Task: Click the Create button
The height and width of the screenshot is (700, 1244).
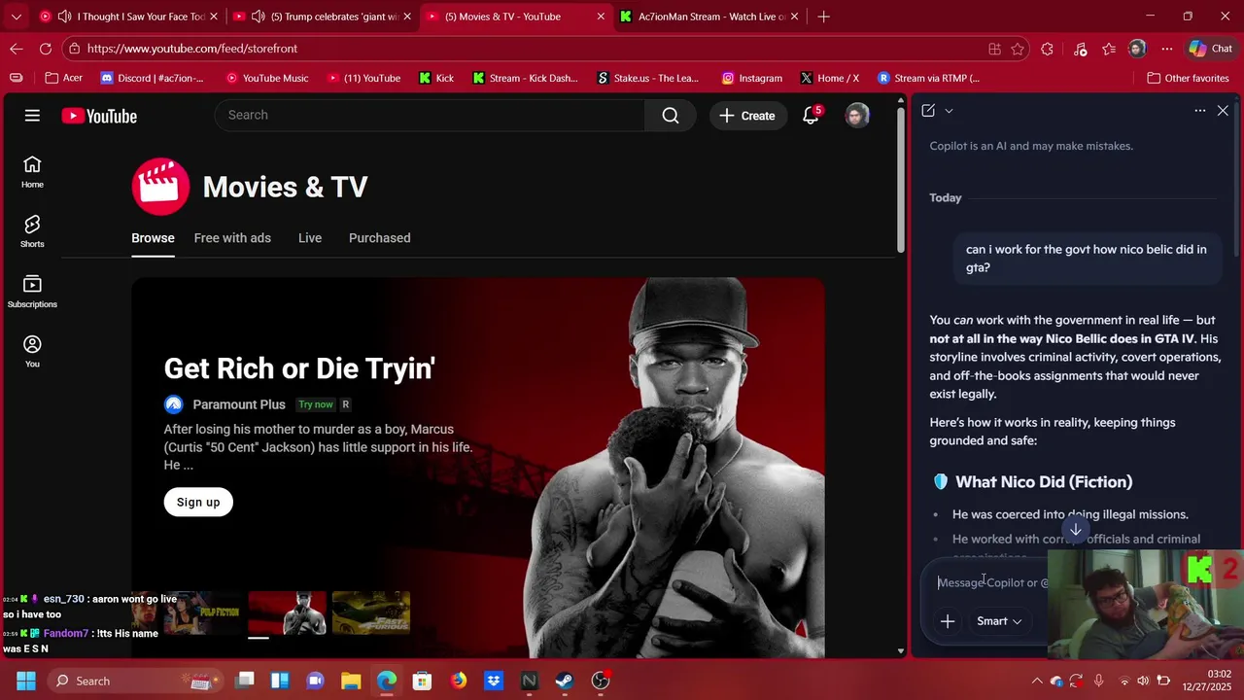Action: pyautogui.click(x=747, y=116)
